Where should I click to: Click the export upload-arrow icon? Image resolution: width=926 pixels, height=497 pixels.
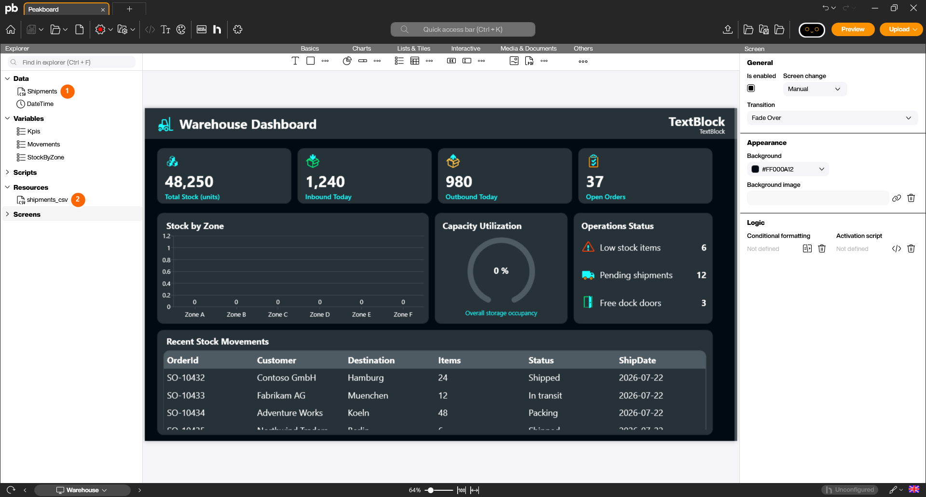pyautogui.click(x=728, y=29)
